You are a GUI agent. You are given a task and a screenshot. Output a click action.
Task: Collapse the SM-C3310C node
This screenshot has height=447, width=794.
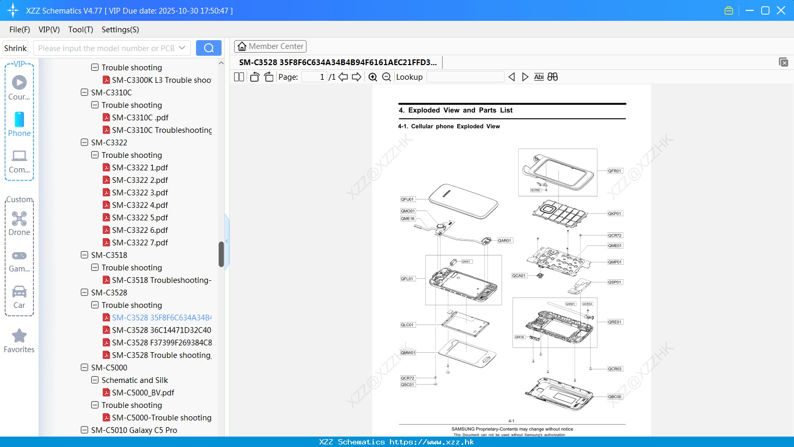tap(84, 93)
